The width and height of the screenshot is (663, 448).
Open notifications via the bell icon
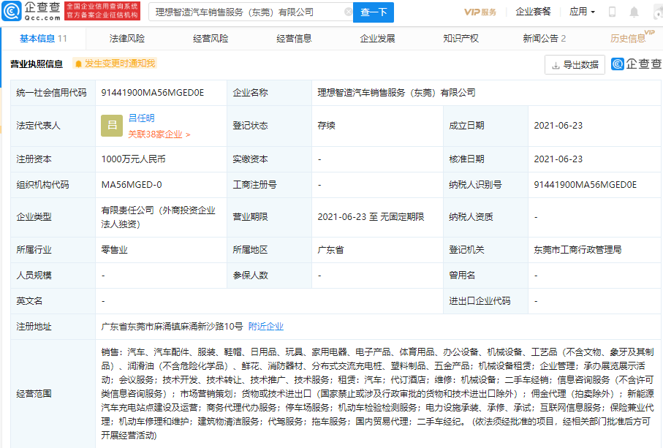point(634,11)
